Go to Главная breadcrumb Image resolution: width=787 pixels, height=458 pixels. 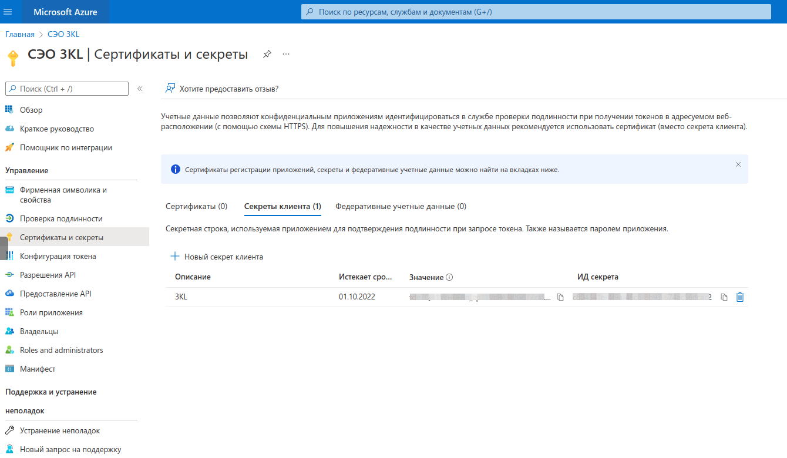[20, 35]
